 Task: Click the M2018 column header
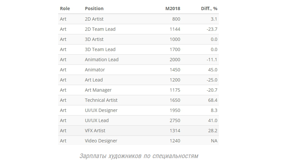tap(173, 9)
